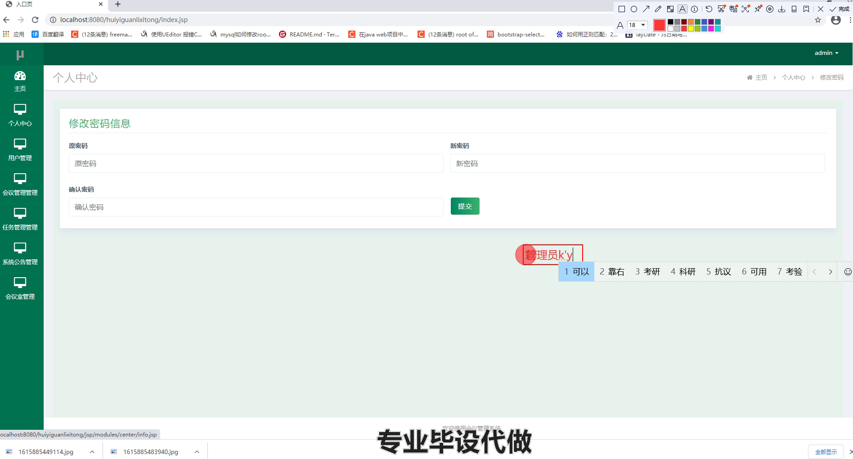
Task: Go back in browser history
Action: (x=6, y=20)
